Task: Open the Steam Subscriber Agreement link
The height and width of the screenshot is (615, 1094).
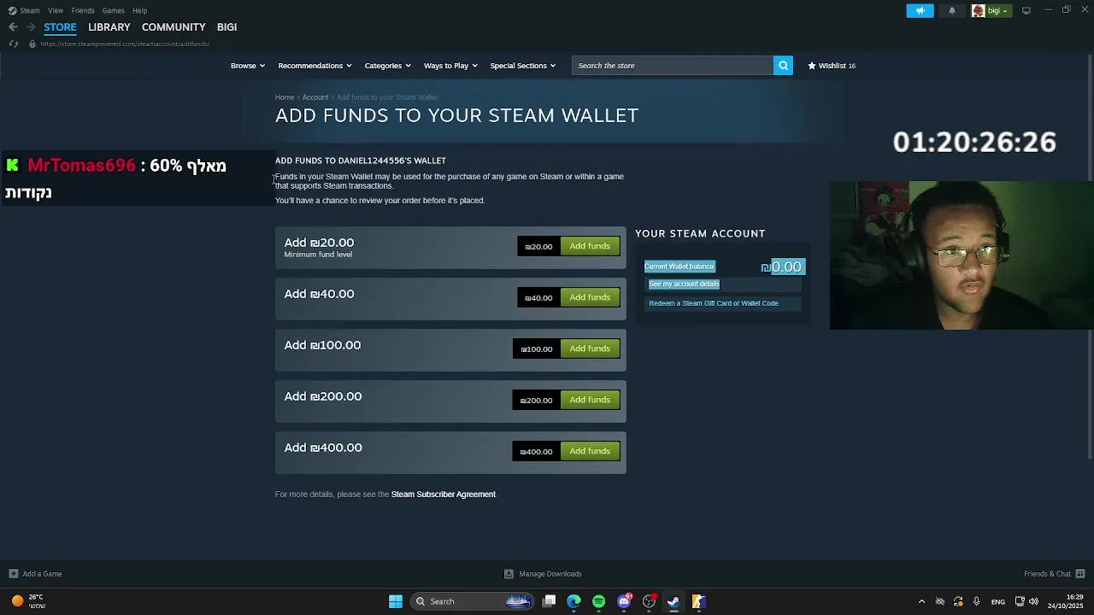Action: coord(444,495)
